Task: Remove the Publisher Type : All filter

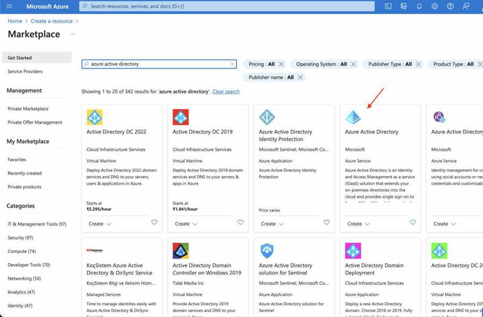Action: pyautogui.click(x=418, y=64)
